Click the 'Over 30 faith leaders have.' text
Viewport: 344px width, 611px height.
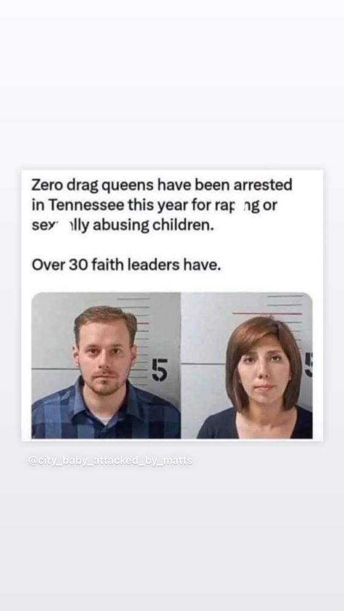126,265
